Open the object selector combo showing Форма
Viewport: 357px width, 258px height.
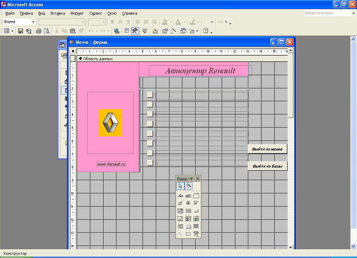point(19,22)
